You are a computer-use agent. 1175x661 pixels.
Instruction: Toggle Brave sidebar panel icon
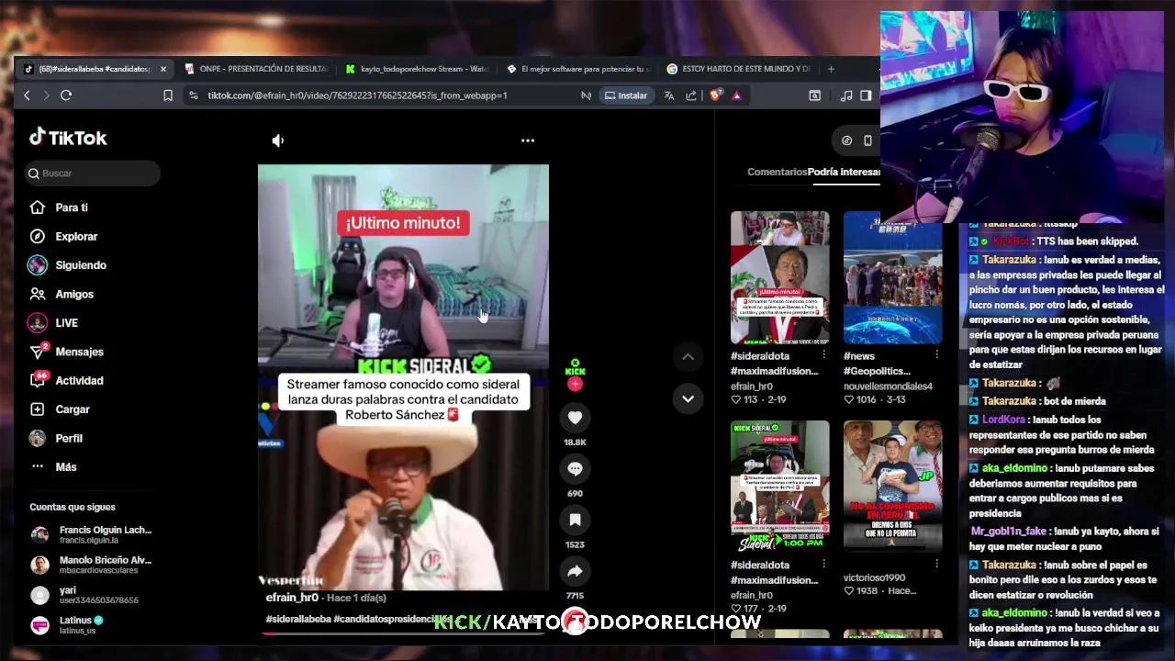[x=866, y=95]
